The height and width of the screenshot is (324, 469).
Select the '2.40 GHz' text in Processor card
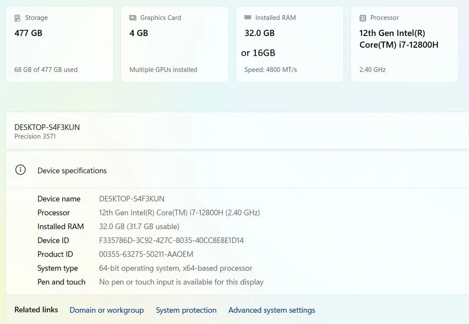click(x=372, y=70)
